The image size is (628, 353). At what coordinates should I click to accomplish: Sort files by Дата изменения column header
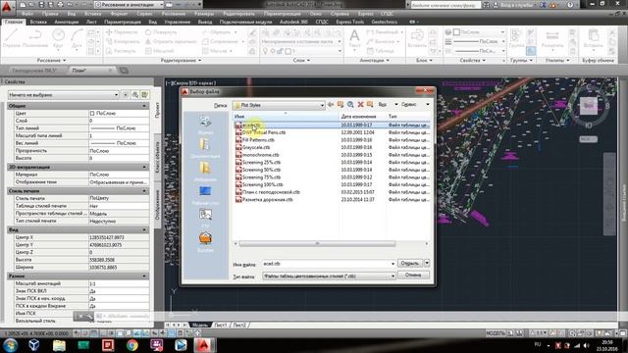tap(363, 116)
